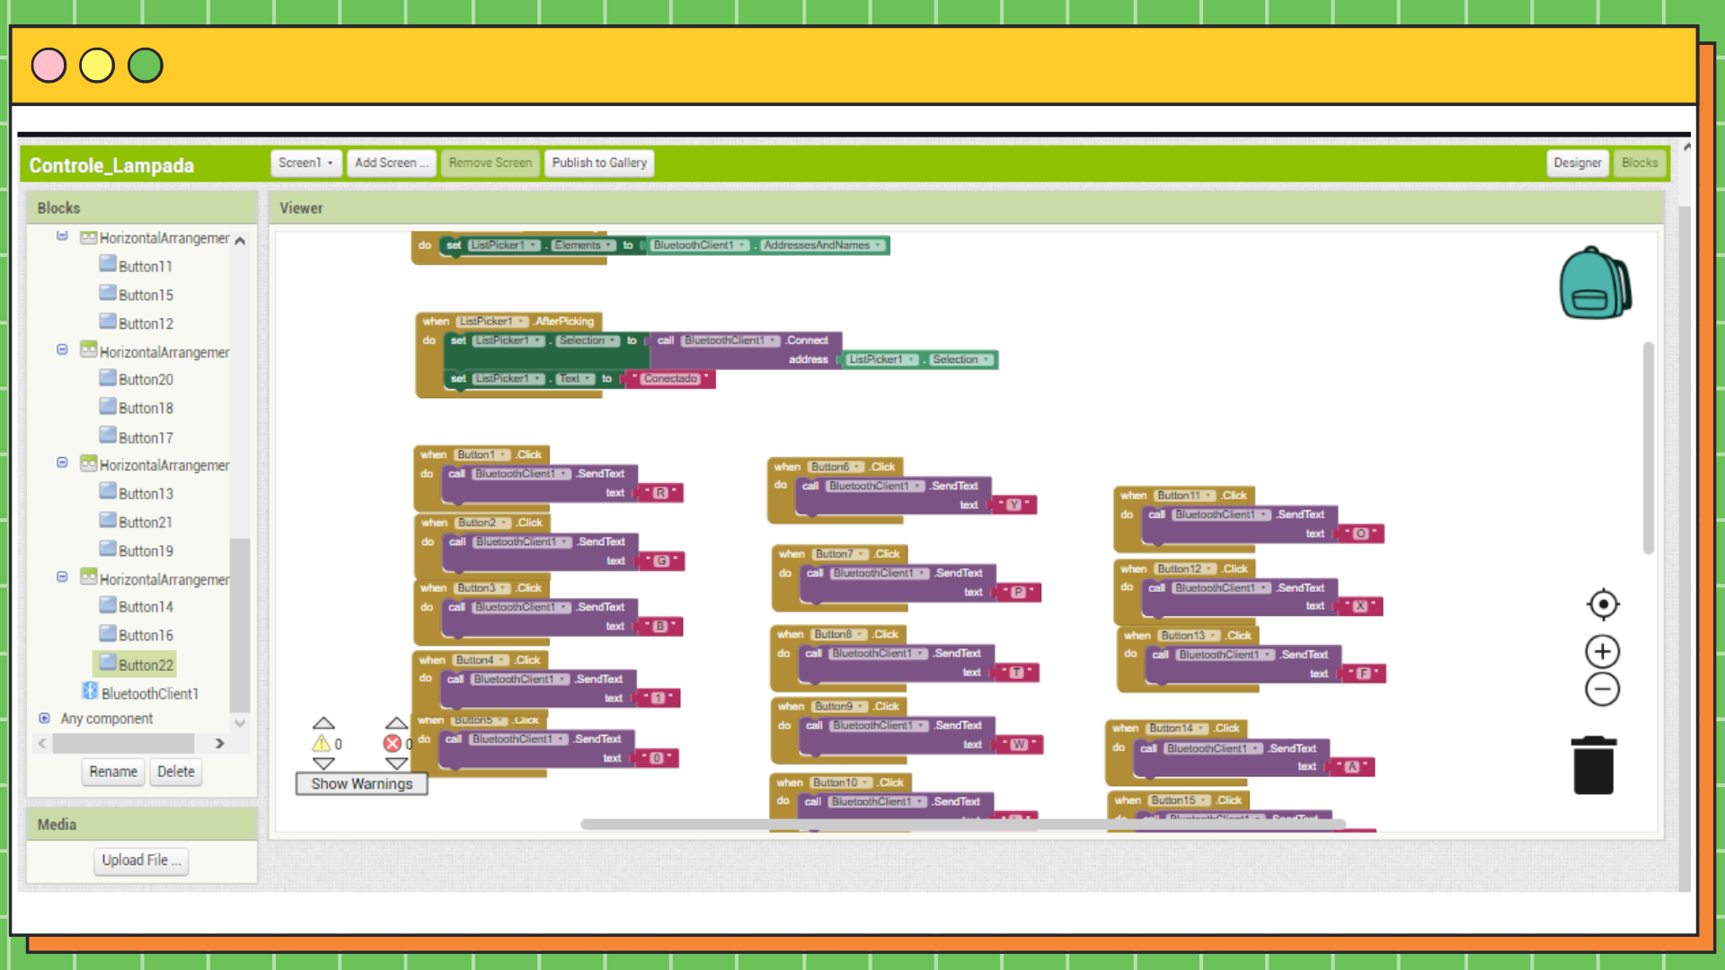Click Publish to Gallery

(598, 163)
